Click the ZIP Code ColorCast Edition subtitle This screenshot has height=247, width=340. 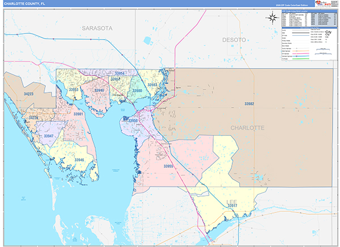(x=291, y=5)
